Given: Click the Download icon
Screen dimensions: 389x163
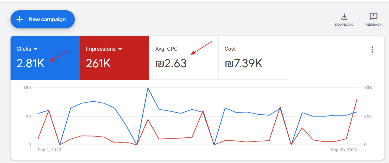Looking at the screenshot, I should coord(344,16).
